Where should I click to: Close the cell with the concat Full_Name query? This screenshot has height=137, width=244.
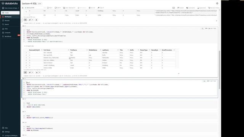click(x=215, y=29)
